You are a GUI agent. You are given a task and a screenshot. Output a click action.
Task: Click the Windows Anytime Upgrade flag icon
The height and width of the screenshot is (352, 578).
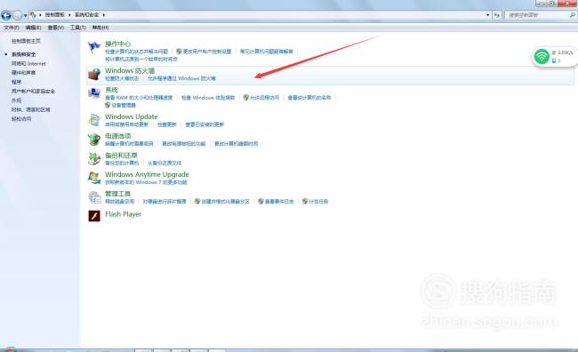(94, 178)
